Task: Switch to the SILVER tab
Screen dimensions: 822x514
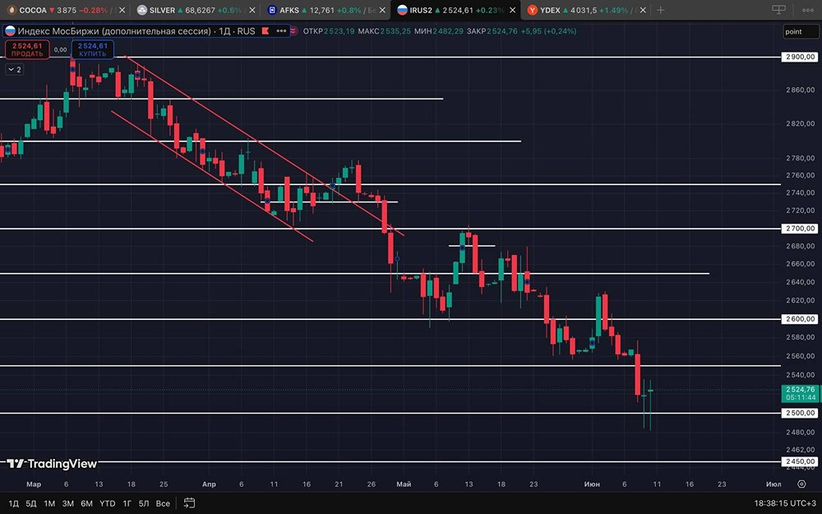Action: point(190,10)
